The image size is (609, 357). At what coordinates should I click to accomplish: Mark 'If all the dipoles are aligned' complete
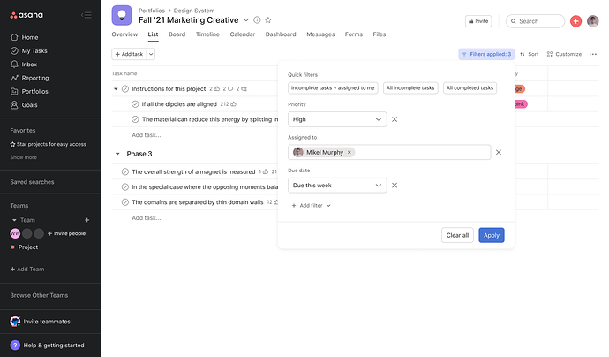click(136, 104)
